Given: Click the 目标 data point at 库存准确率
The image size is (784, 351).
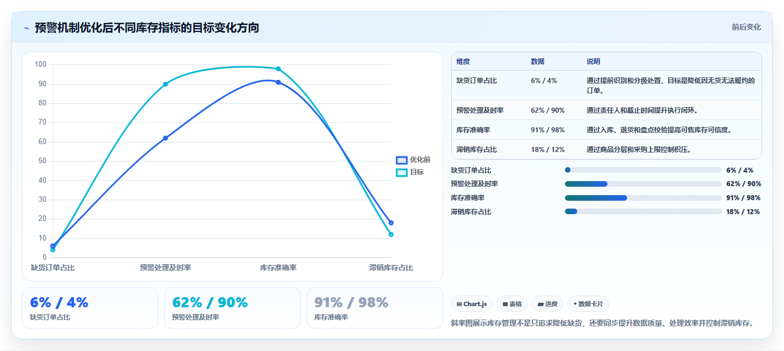Looking at the screenshot, I should point(278,69).
